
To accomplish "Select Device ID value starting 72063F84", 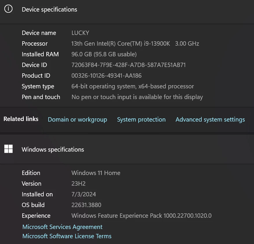I will (x=128, y=65).
